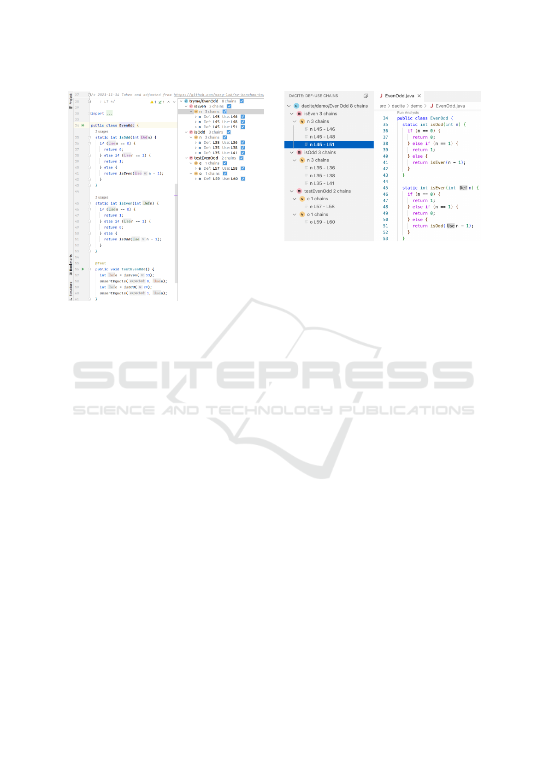Toggle the testEvenOdd 2 chains checkbox
The image size is (549, 777).
(242, 158)
